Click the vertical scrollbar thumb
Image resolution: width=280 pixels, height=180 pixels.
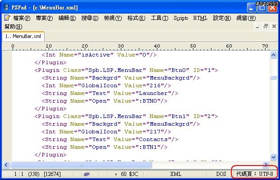(x=273, y=77)
